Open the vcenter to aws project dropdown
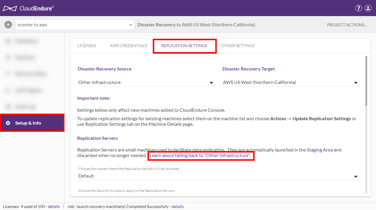 (75, 25)
